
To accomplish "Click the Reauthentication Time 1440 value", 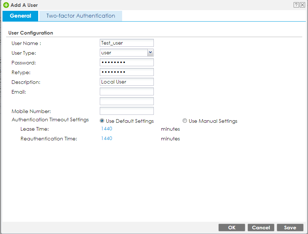I will (107, 139).
